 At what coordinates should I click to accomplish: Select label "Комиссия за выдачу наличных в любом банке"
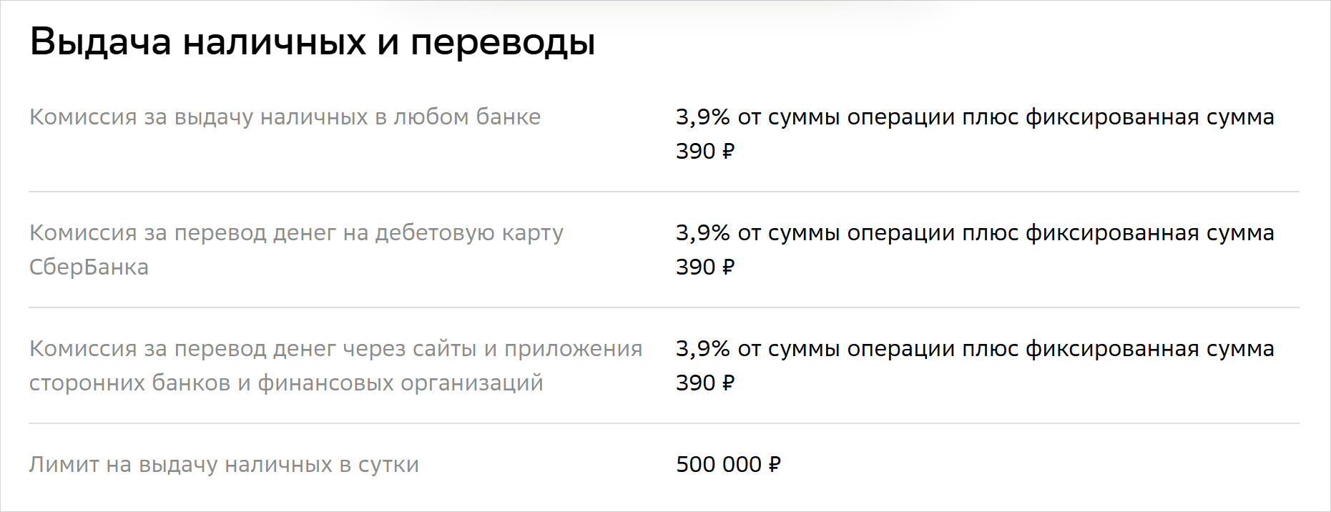tap(285, 117)
